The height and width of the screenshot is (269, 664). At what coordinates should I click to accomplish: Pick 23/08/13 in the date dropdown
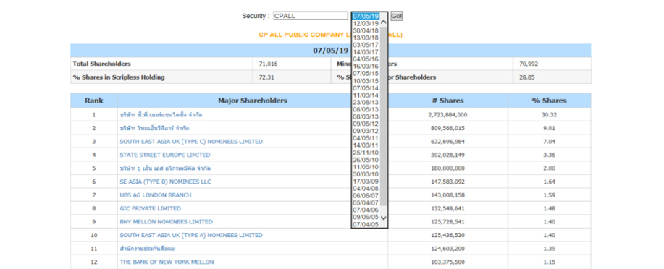coord(366,103)
